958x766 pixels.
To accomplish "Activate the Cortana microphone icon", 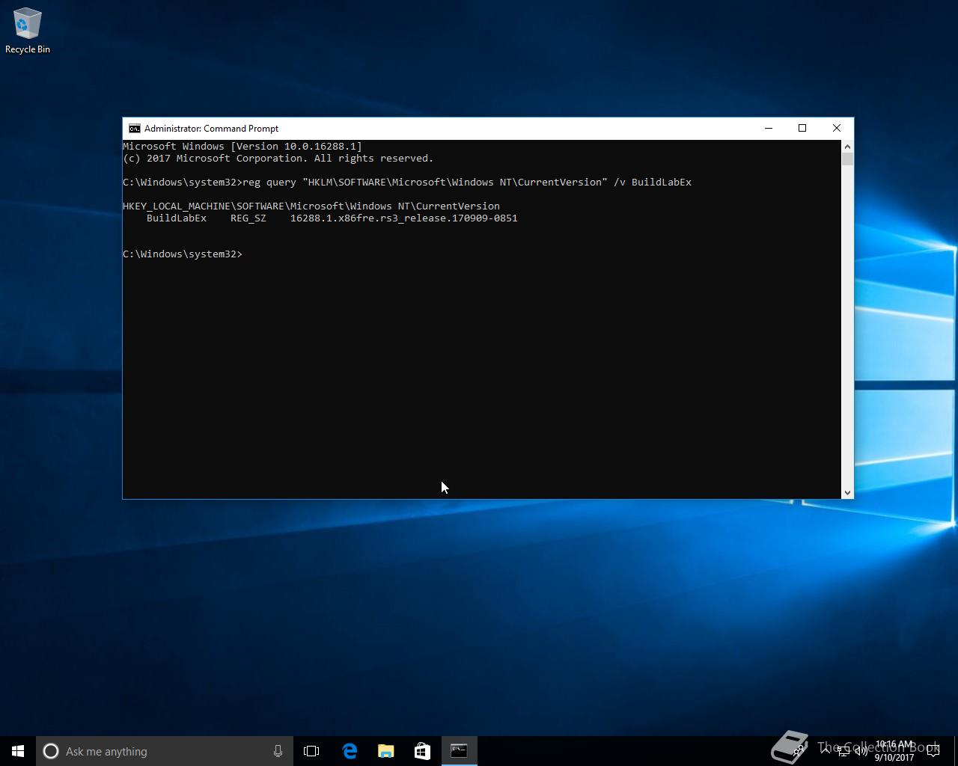I will click(x=278, y=751).
